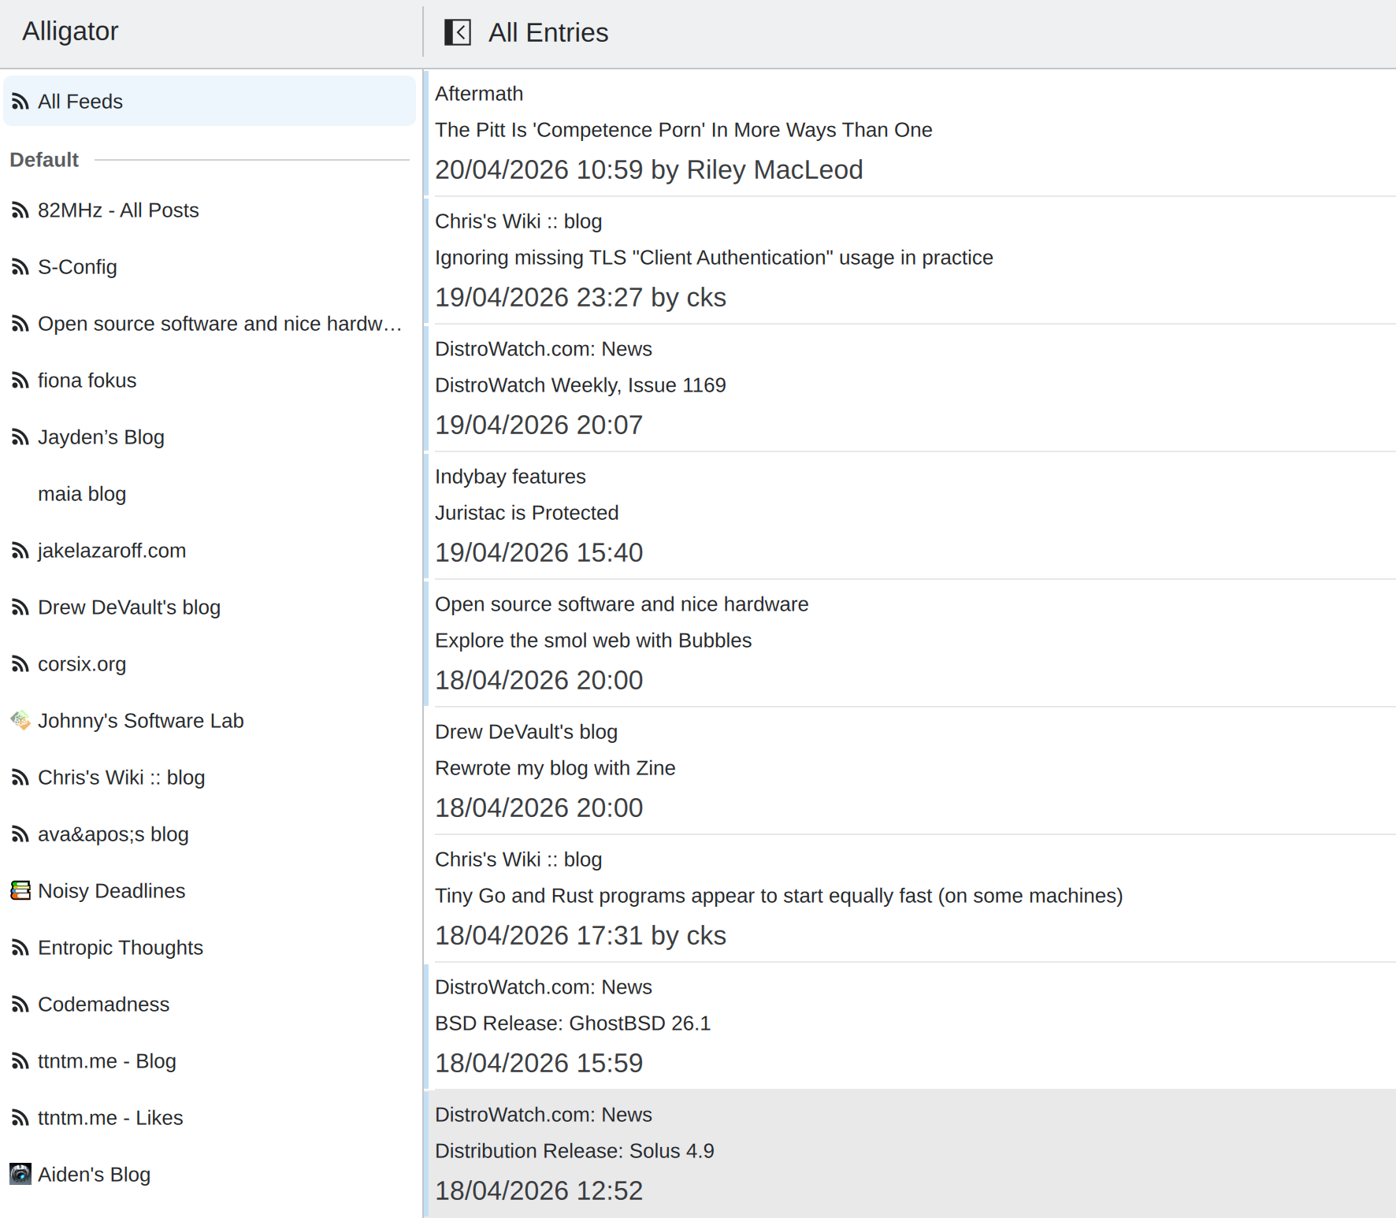Click the RSS icon beside Jayden's Blog
This screenshot has width=1396, height=1218.
[x=20, y=437]
